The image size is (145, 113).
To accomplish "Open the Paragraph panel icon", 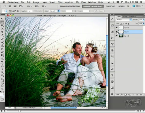I will 112,75.
